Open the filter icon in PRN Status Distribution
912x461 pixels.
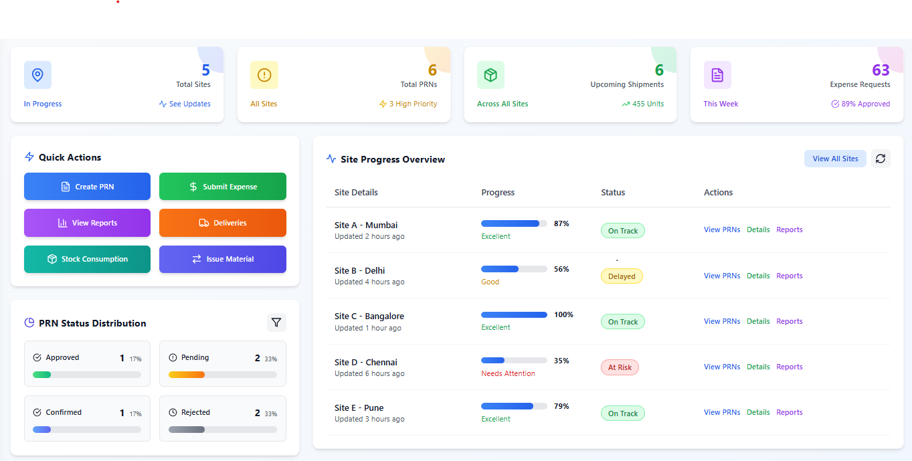point(276,322)
